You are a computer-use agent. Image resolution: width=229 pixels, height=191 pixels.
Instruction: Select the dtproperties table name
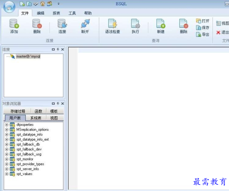[x=25, y=125]
